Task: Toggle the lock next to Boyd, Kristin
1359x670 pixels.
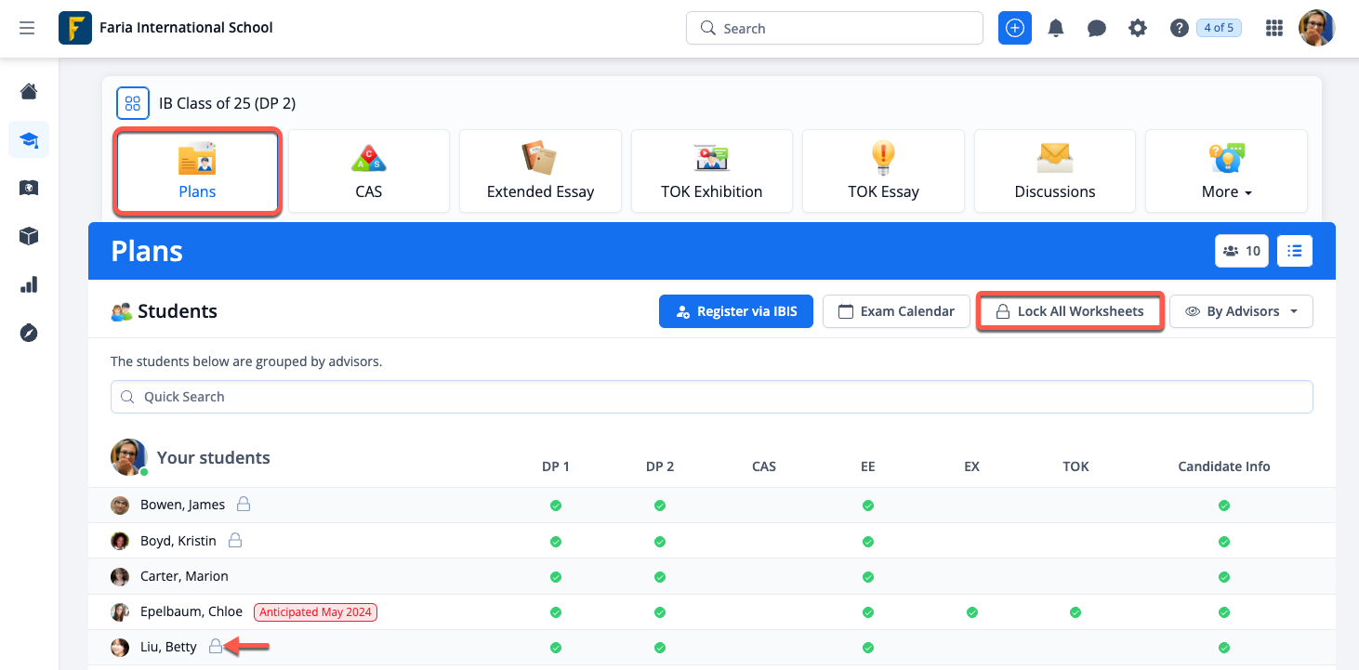Action: pos(235,540)
